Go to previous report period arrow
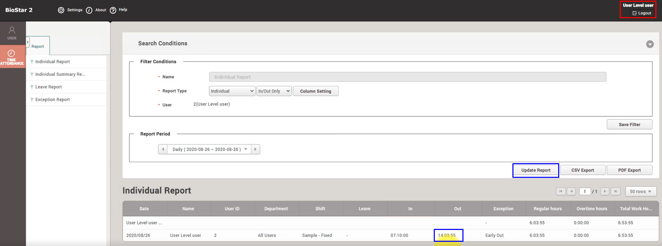The image size is (662, 246). [163, 149]
